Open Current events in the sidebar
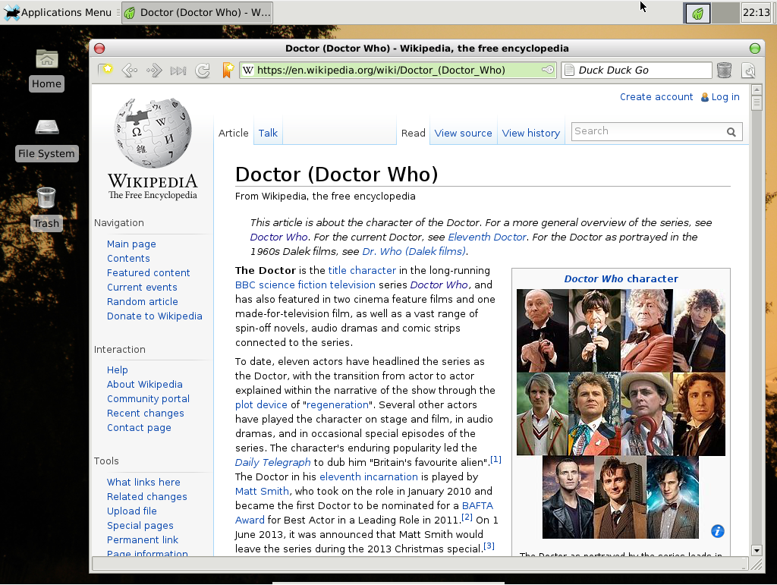Screen dimensions: 777x585 (x=142, y=287)
